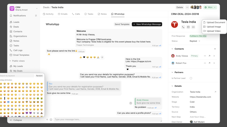227x127 pixels.
Task: Switch to the Activity tab
Action: [x=48, y=14]
